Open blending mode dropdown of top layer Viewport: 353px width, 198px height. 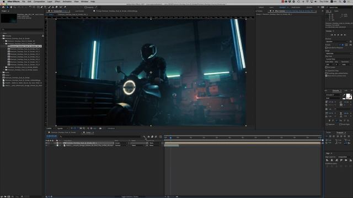tap(121, 143)
